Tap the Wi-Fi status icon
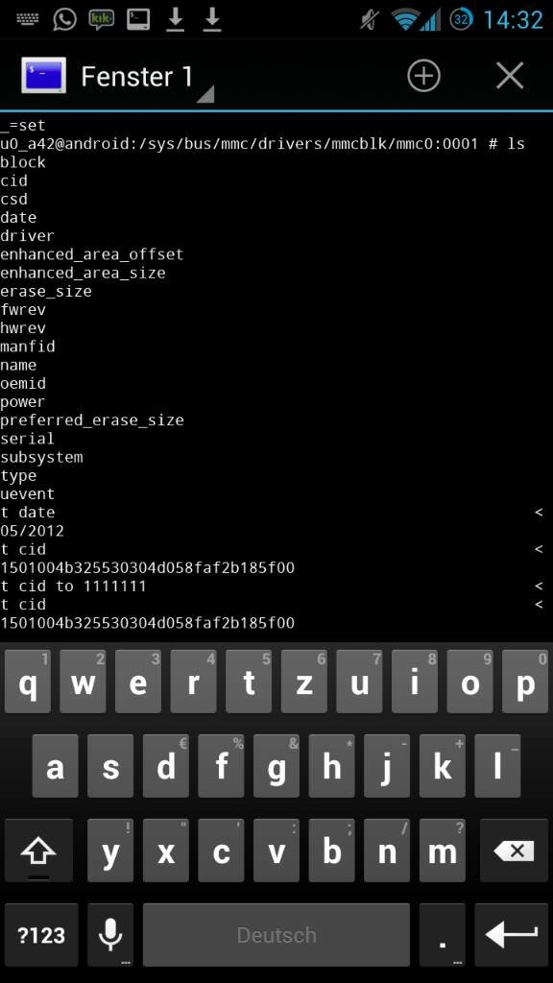553x983 pixels. (x=406, y=19)
